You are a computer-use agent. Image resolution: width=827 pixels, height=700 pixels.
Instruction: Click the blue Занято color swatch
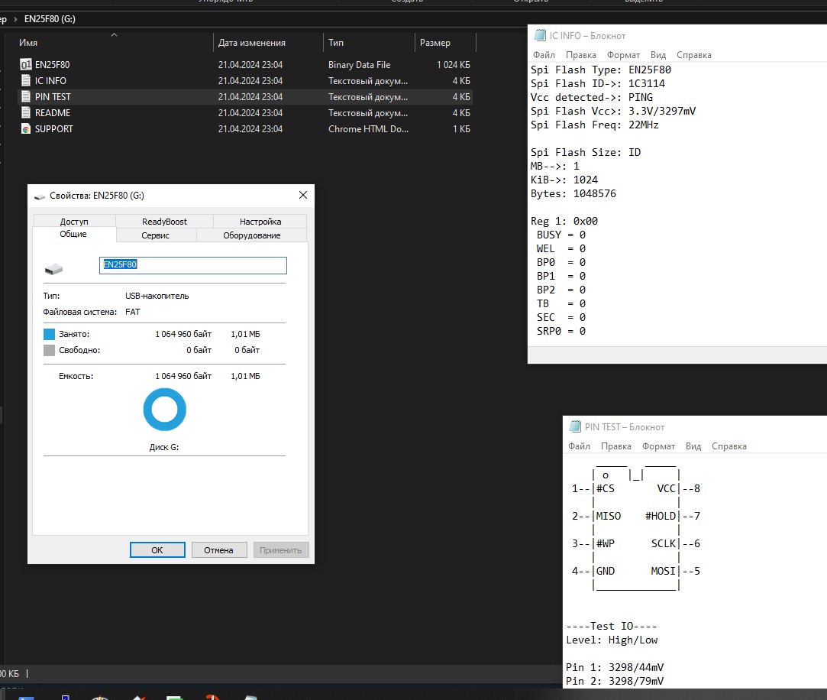pos(49,334)
